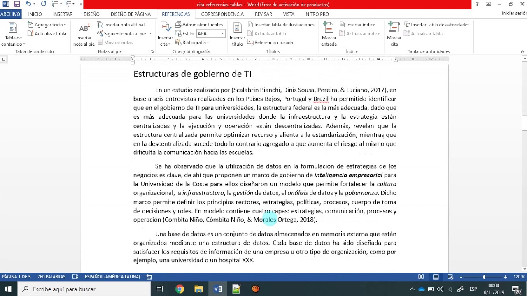Open Notas al pie dialog launcher
This screenshot has width=527, height=296.
[x=152, y=52]
